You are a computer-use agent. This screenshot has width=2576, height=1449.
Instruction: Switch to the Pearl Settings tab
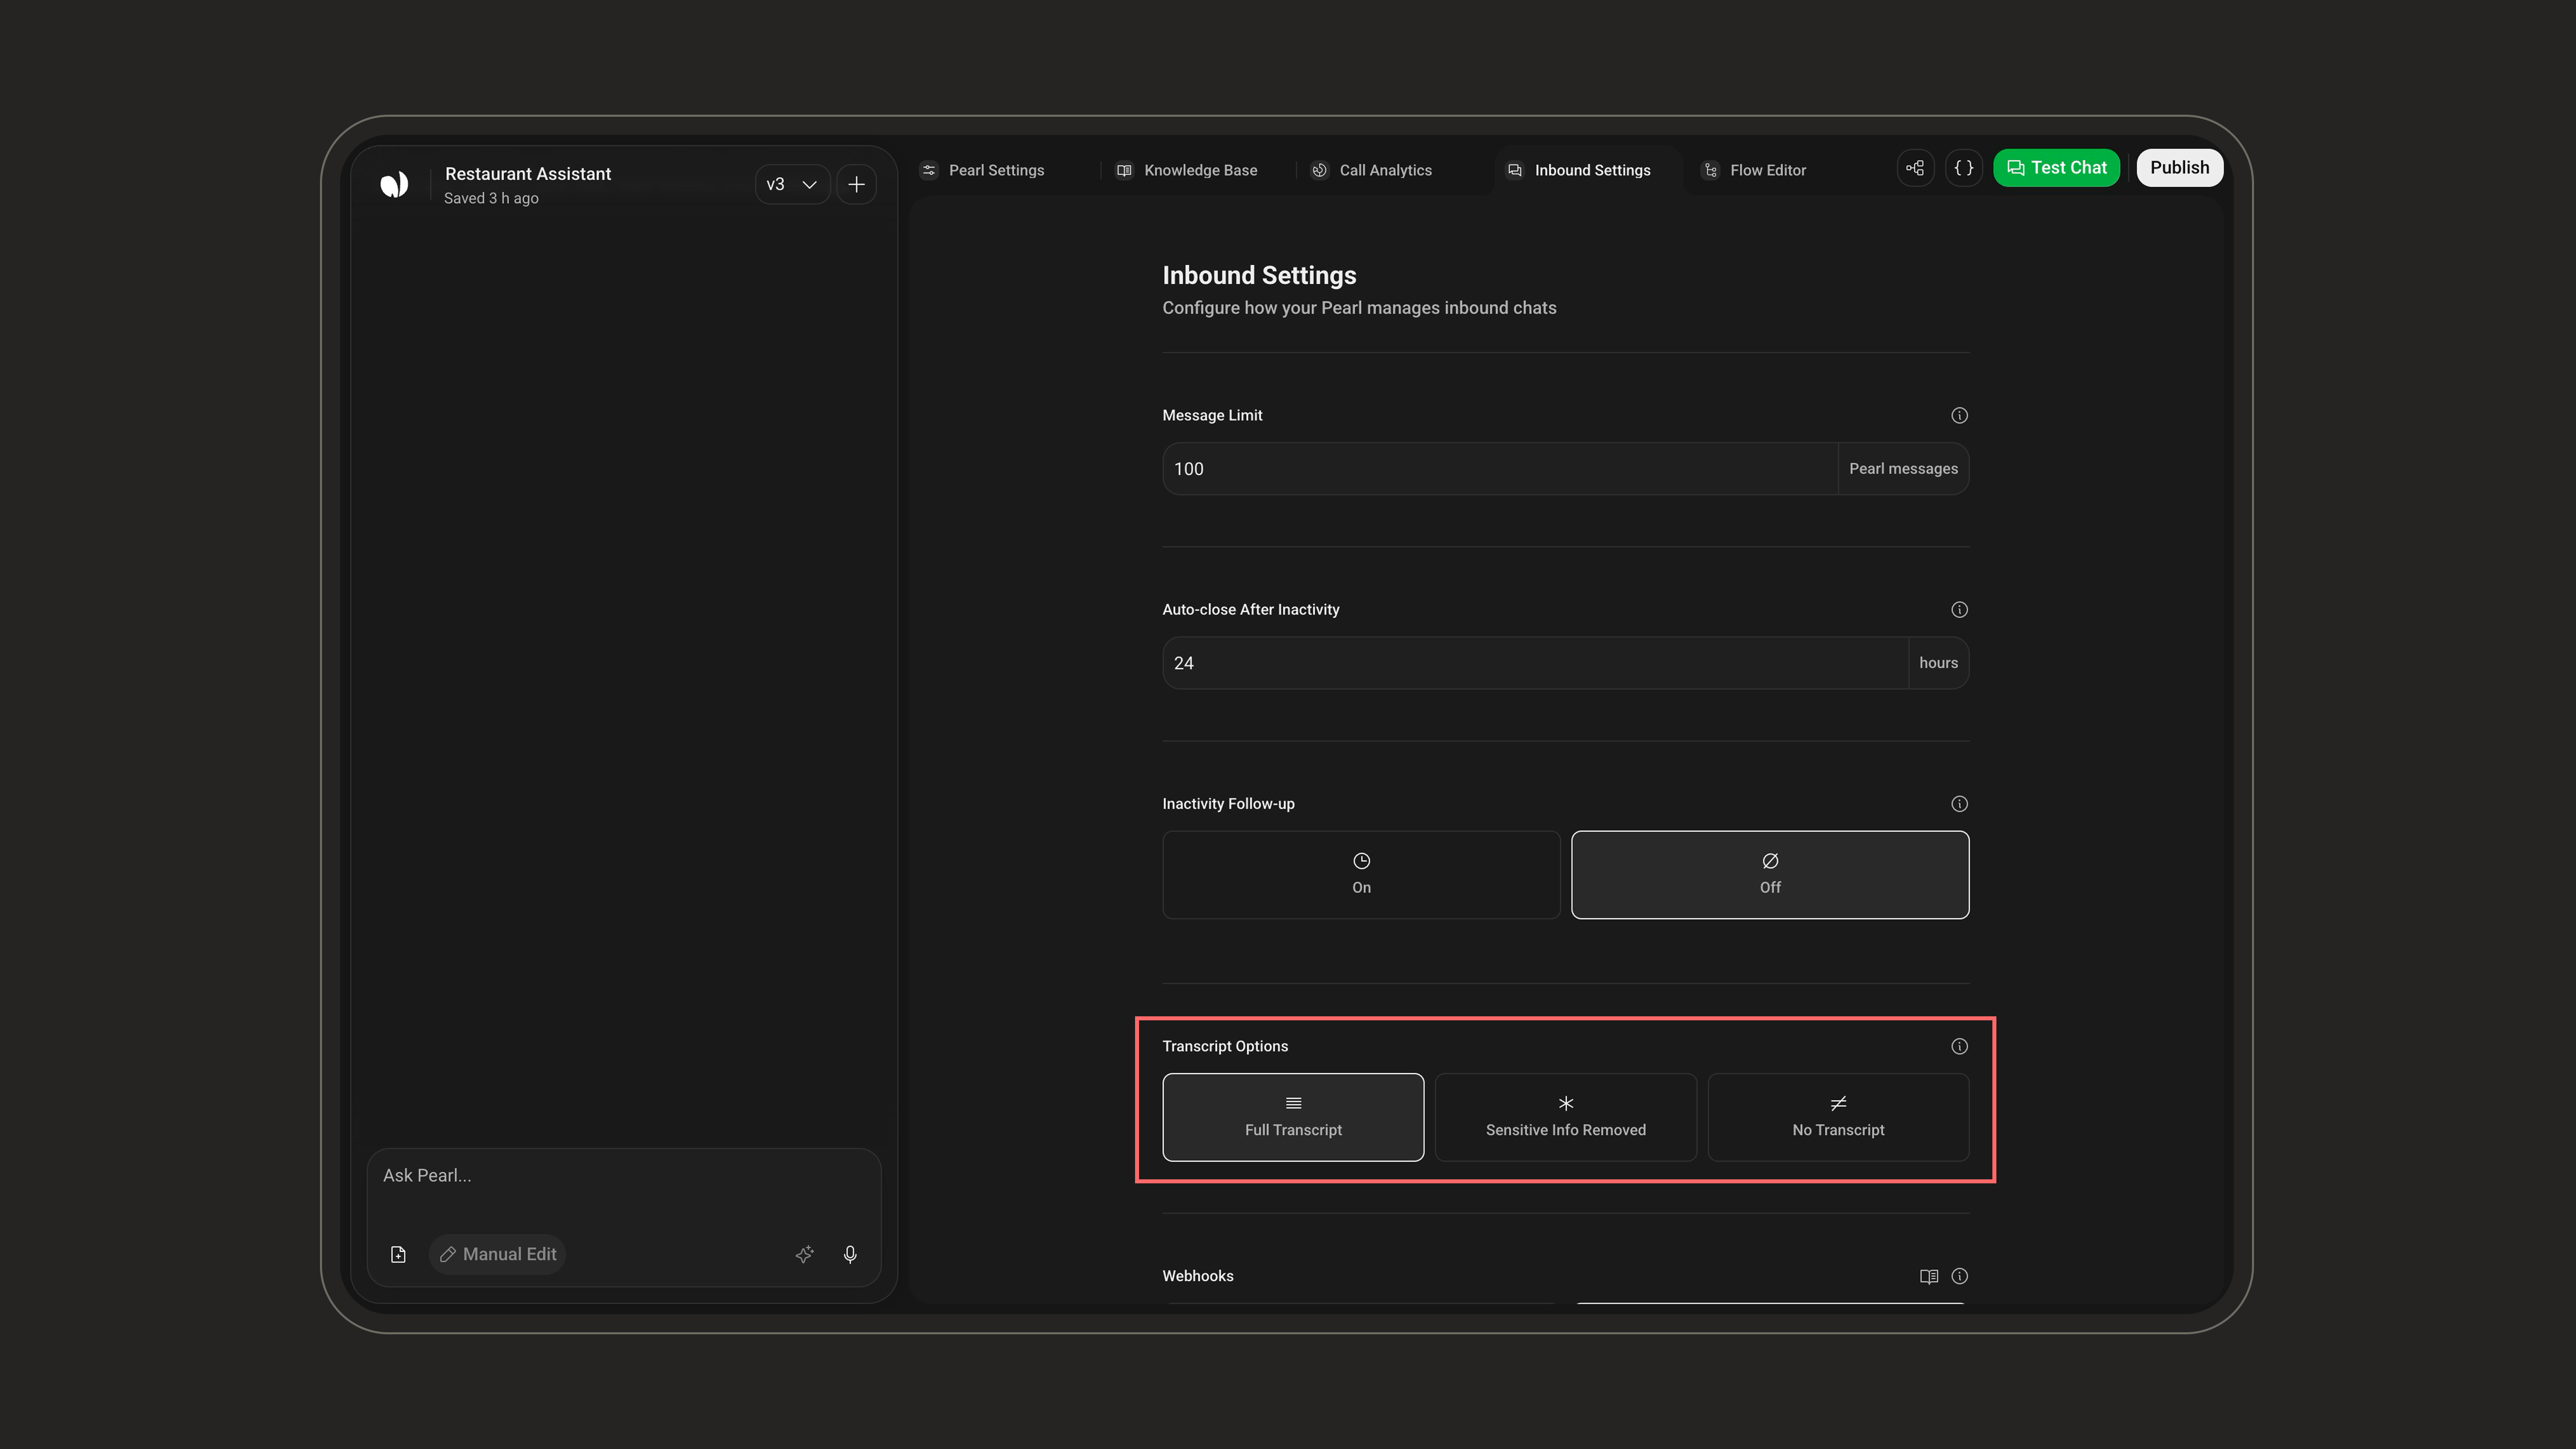982,170
